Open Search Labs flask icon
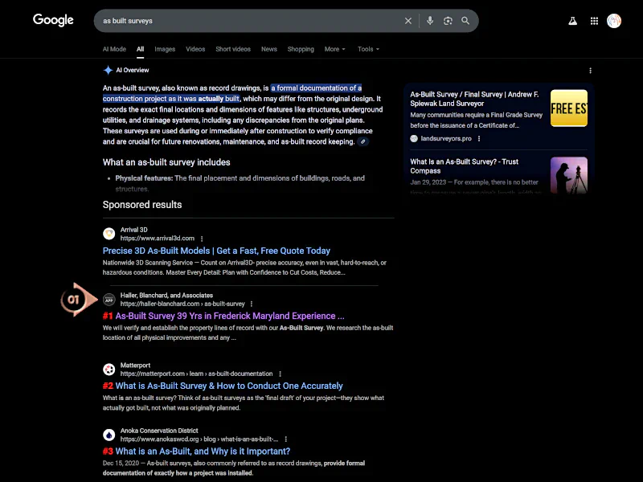The height and width of the screenshot is (482, 643). pyautogui.click(x=573, y=21)
